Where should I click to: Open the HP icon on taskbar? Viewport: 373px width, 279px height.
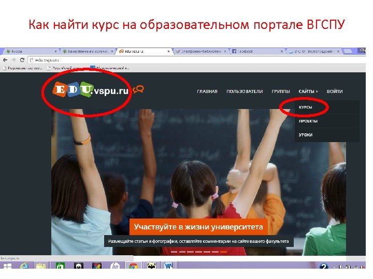(115, 266)
